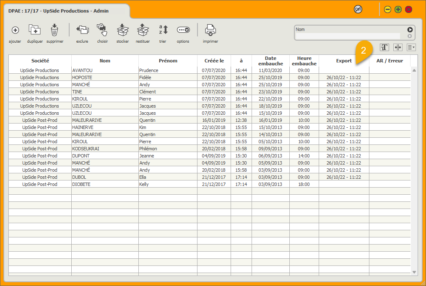Sort by Société column header
Image resolution: width=426 pixels, height=286 pixels.
tap(40, 61)
